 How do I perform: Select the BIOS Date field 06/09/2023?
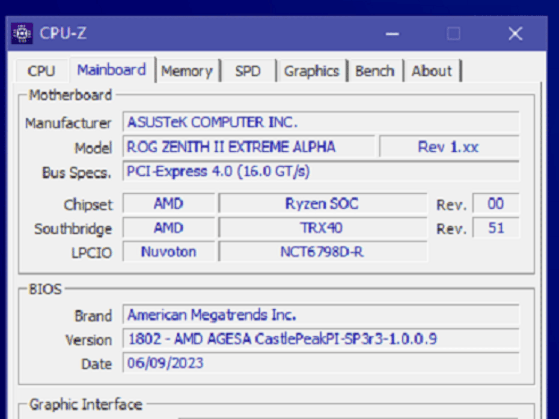(x=319, y=363)
